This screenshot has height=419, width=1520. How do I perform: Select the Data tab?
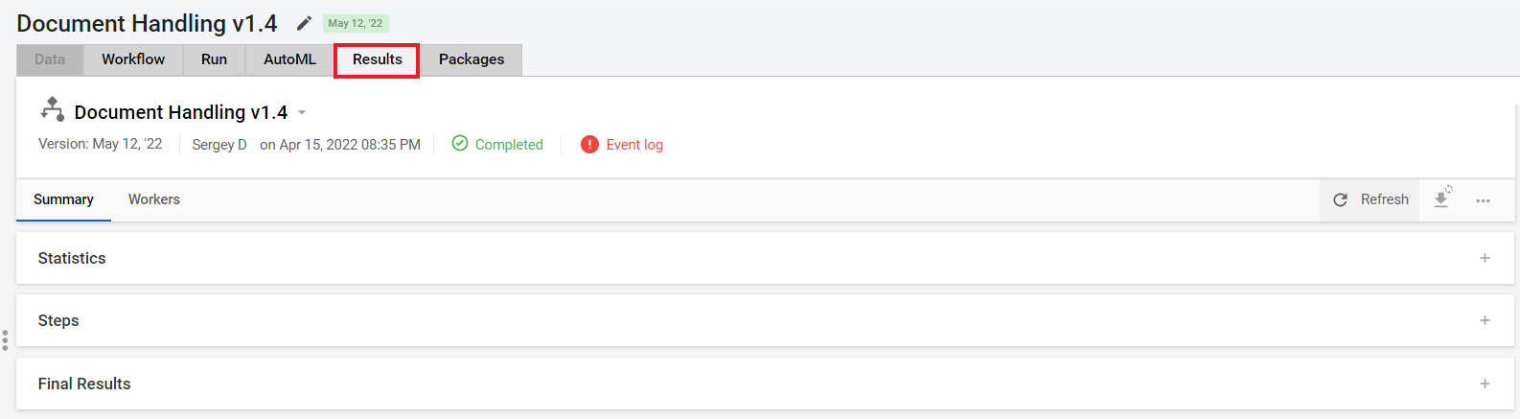[x=50, y=59]
